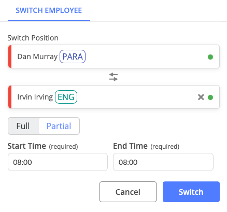Screen dimensions: 227x212
Task: Open the Dan Murray position selector
Action: (114, 56)
